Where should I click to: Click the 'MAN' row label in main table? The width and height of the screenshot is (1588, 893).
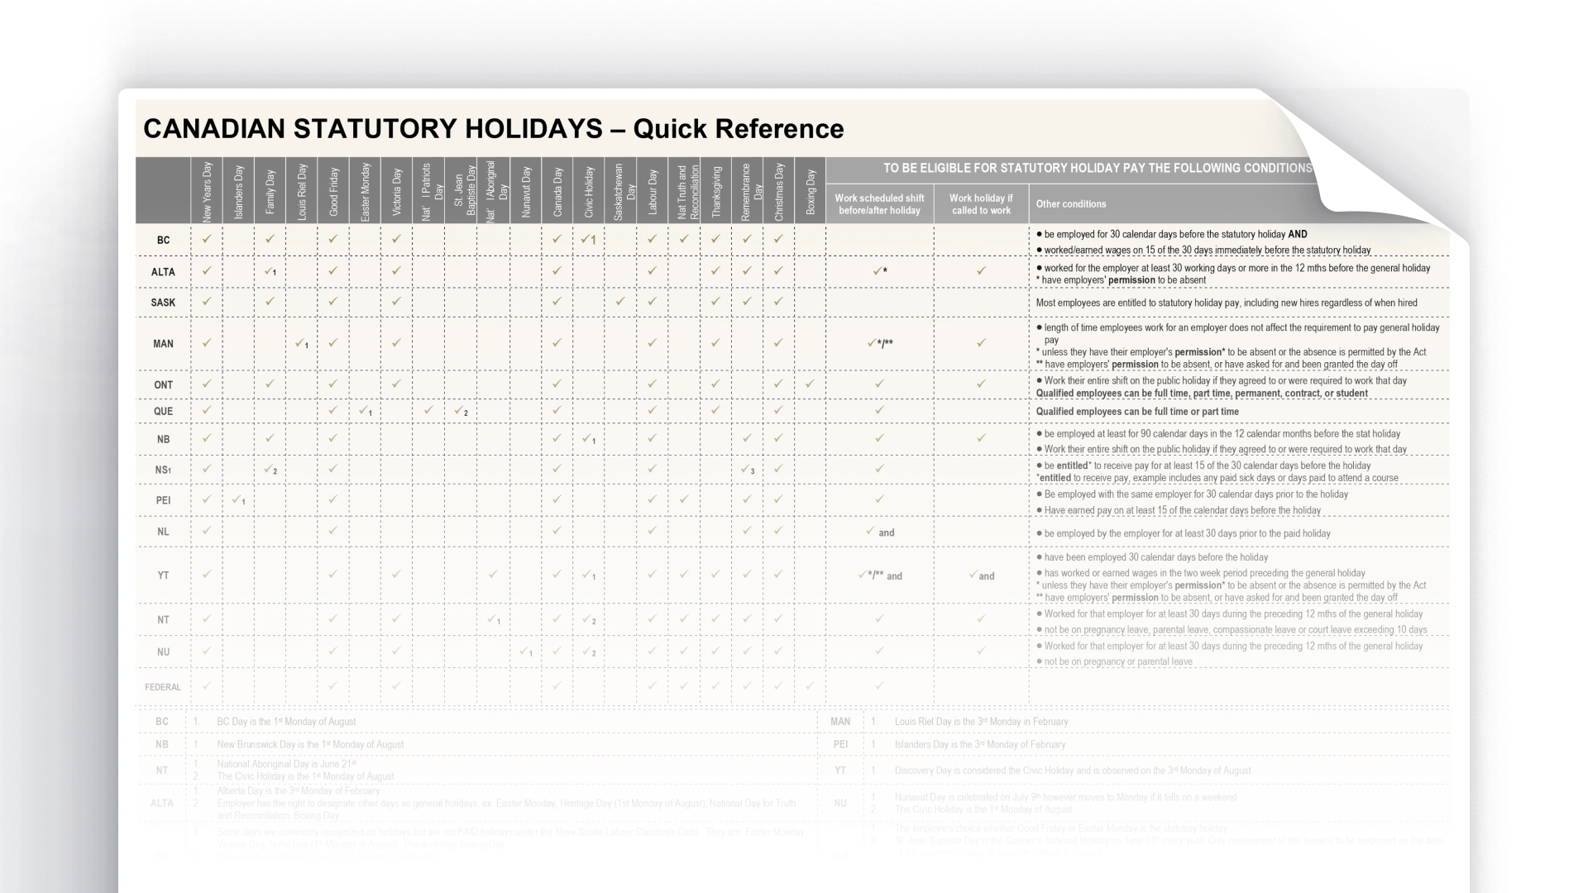pyautogui.click(x=163, y=344)
